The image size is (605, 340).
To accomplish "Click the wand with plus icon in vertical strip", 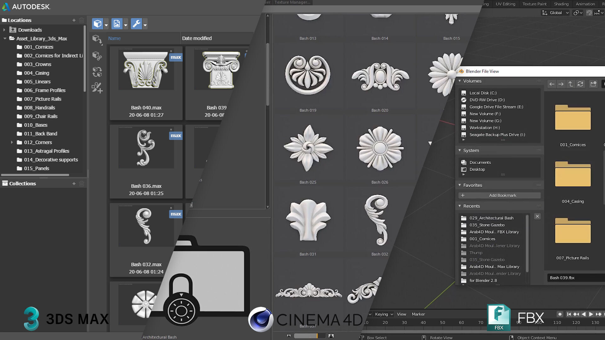I will pyautogui.click(x=97, y=88).
